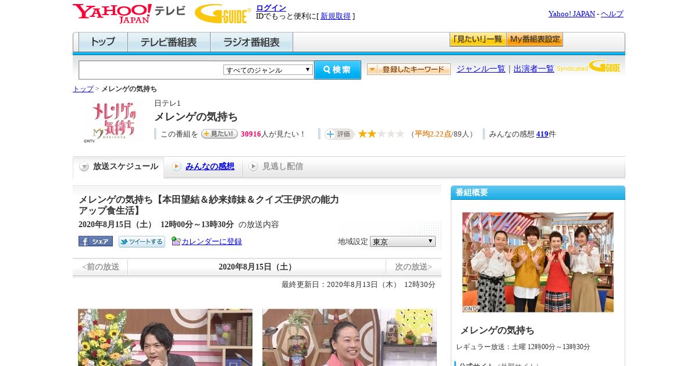Image resolution: width=698 pixels, height=366 pixels.
Task: Expand the 地域設定 東京 region dropdown
Action: (403, 241)
